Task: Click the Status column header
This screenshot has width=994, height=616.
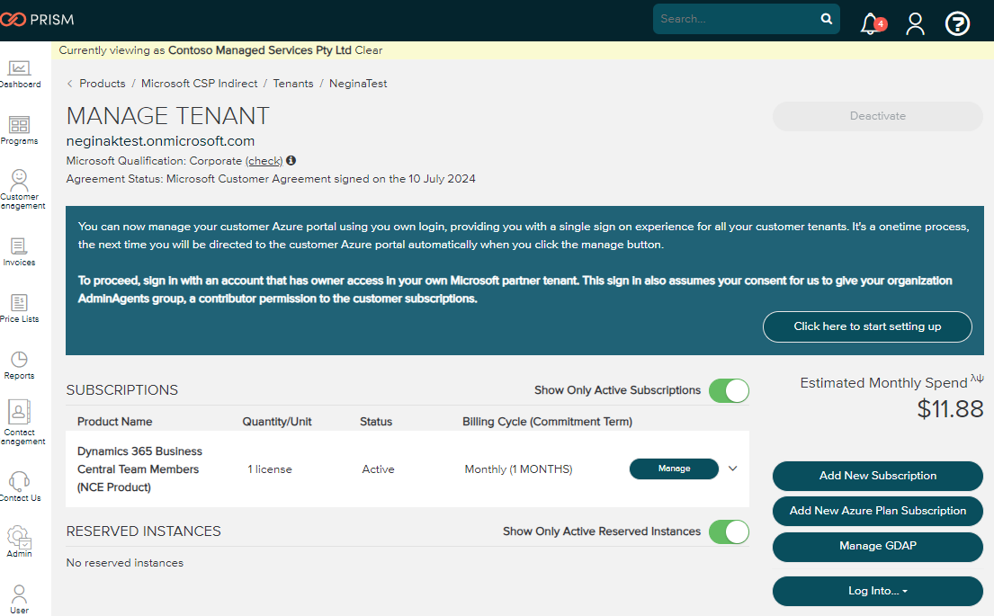Action: (x=376, y=422)
